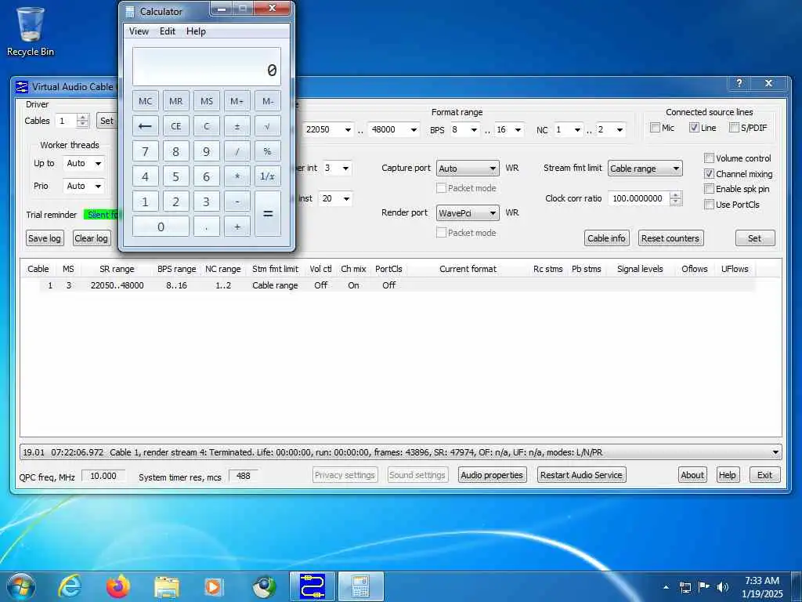Viewport: 802px width, 602px height.
Task: Toggle the Mic source line checkbox
Action: tap(655, 128)
